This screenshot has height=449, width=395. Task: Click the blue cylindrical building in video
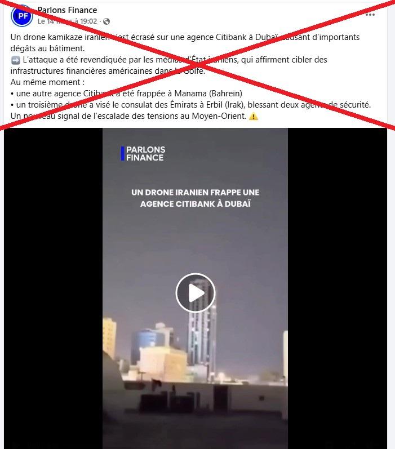pos(144,344)
